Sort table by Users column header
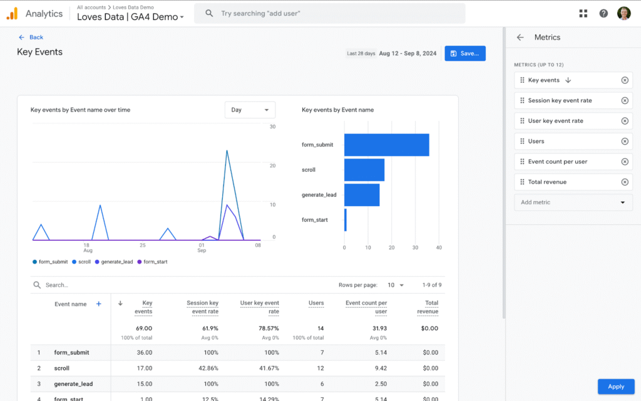This screenshot has height=401, width=641. click(316, 303)
